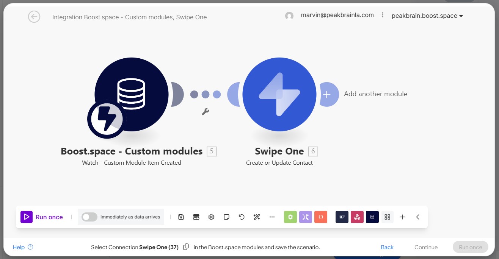Screen dimensions: 499x259
Task: Click the marvin@peakbrainla.com account text
Action: click(337, 15)
